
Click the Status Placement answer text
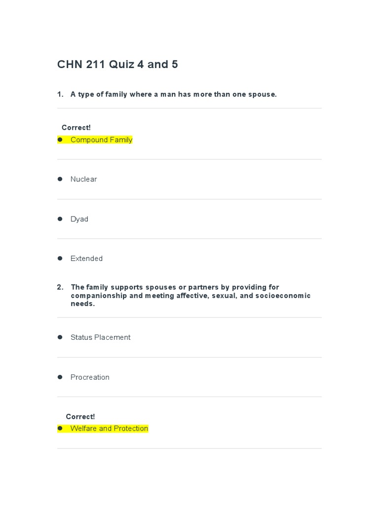(100, 337)
